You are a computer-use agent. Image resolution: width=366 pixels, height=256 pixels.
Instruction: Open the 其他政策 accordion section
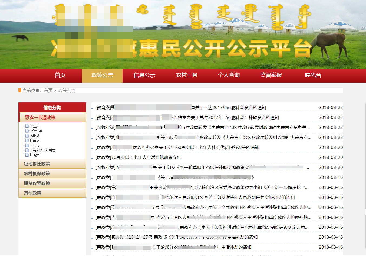32,193
